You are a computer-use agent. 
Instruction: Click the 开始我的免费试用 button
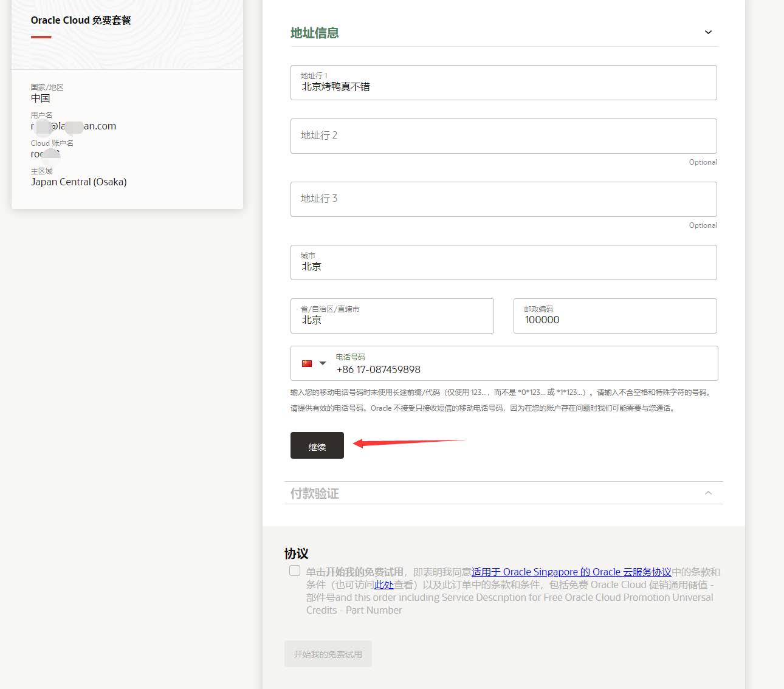(328, 654)
